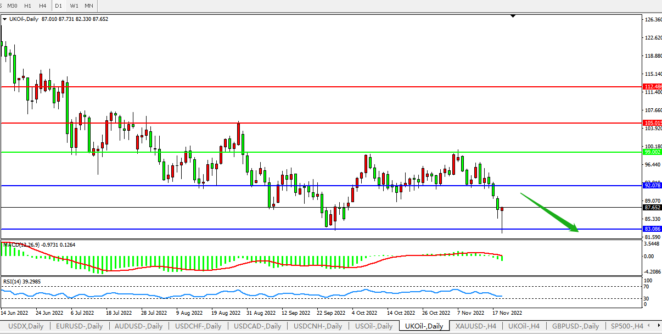Change timeframe to H4

[42, 5]
